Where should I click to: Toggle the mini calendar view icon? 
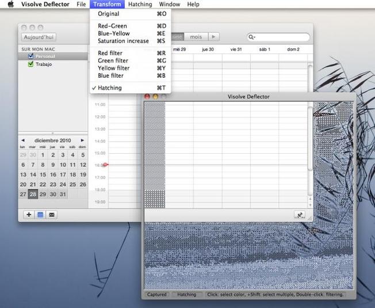coord(40,215)
